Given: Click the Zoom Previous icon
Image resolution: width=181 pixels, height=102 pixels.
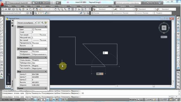Looking at the screenshot, I should coord(65,9).
